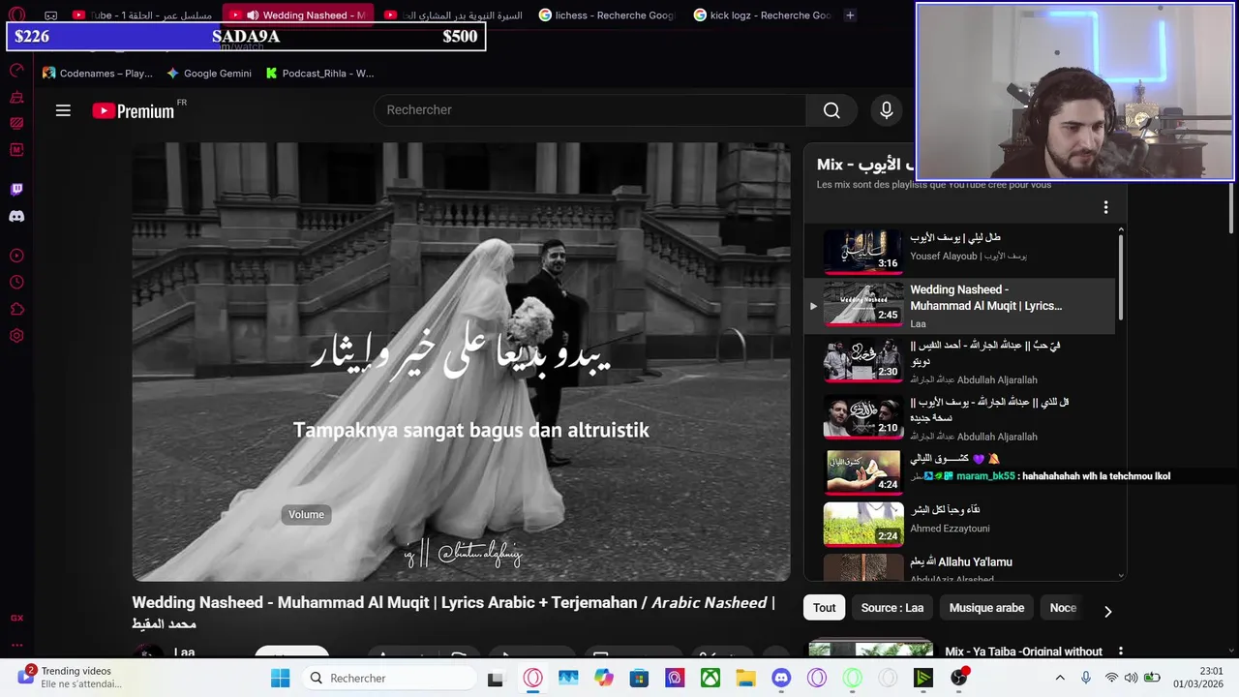The image size is (1239, 697).
Task: Play نقاء وحياً لكل البشر thumbnail
Action: pyautogui.click(x=862, y=524)
